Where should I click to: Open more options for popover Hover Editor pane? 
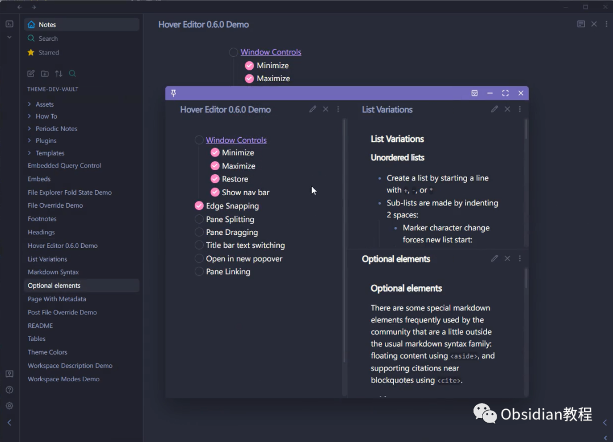point(338,109)
